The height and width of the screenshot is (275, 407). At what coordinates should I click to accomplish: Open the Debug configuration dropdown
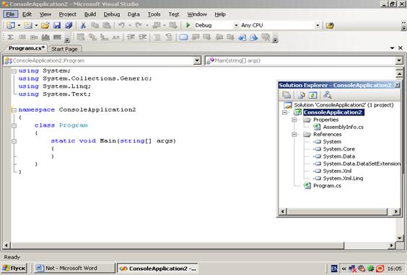tap(236, 25)
